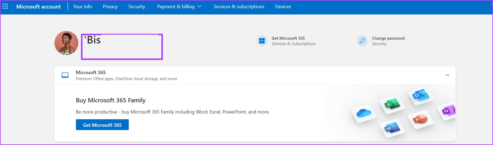Click the Microsoft account title

click(39, 6)
